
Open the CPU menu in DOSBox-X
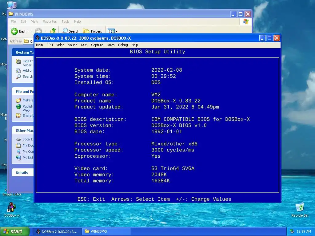click(50, 45)
